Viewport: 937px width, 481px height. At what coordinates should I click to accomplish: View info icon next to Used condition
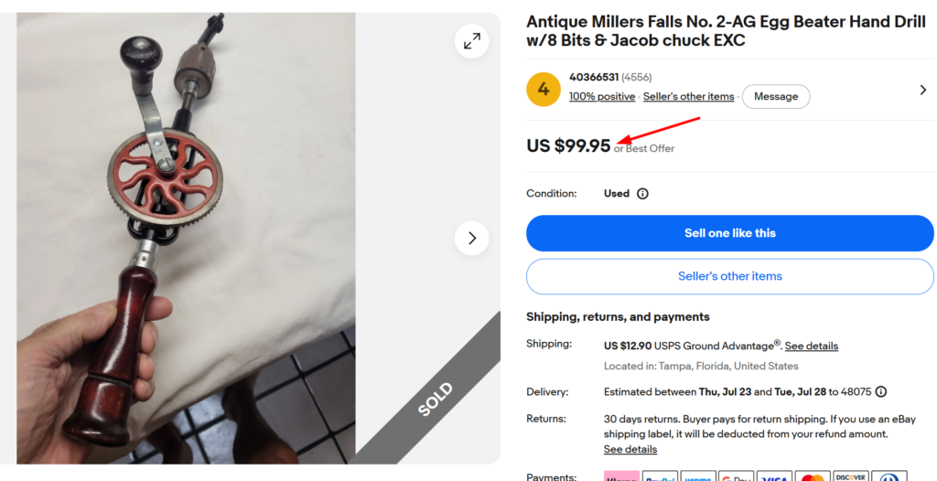[x=642, y=194]
